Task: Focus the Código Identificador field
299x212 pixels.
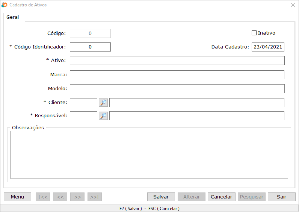Action: coord(90,47)
